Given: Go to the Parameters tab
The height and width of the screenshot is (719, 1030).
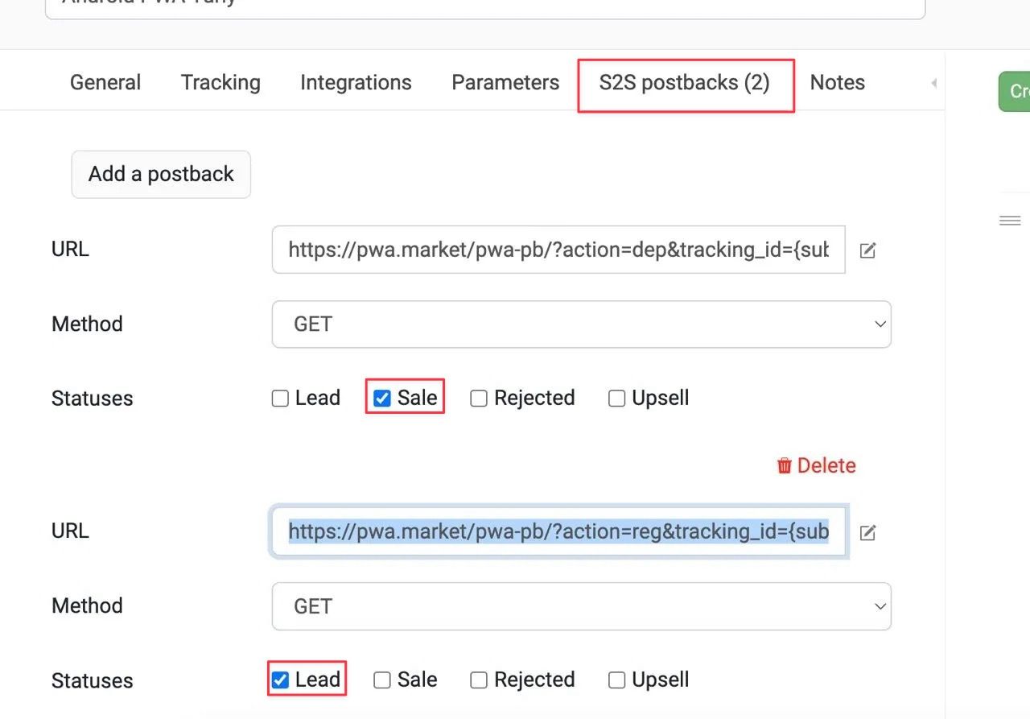Looking at the screenshot, I should 505,83.
